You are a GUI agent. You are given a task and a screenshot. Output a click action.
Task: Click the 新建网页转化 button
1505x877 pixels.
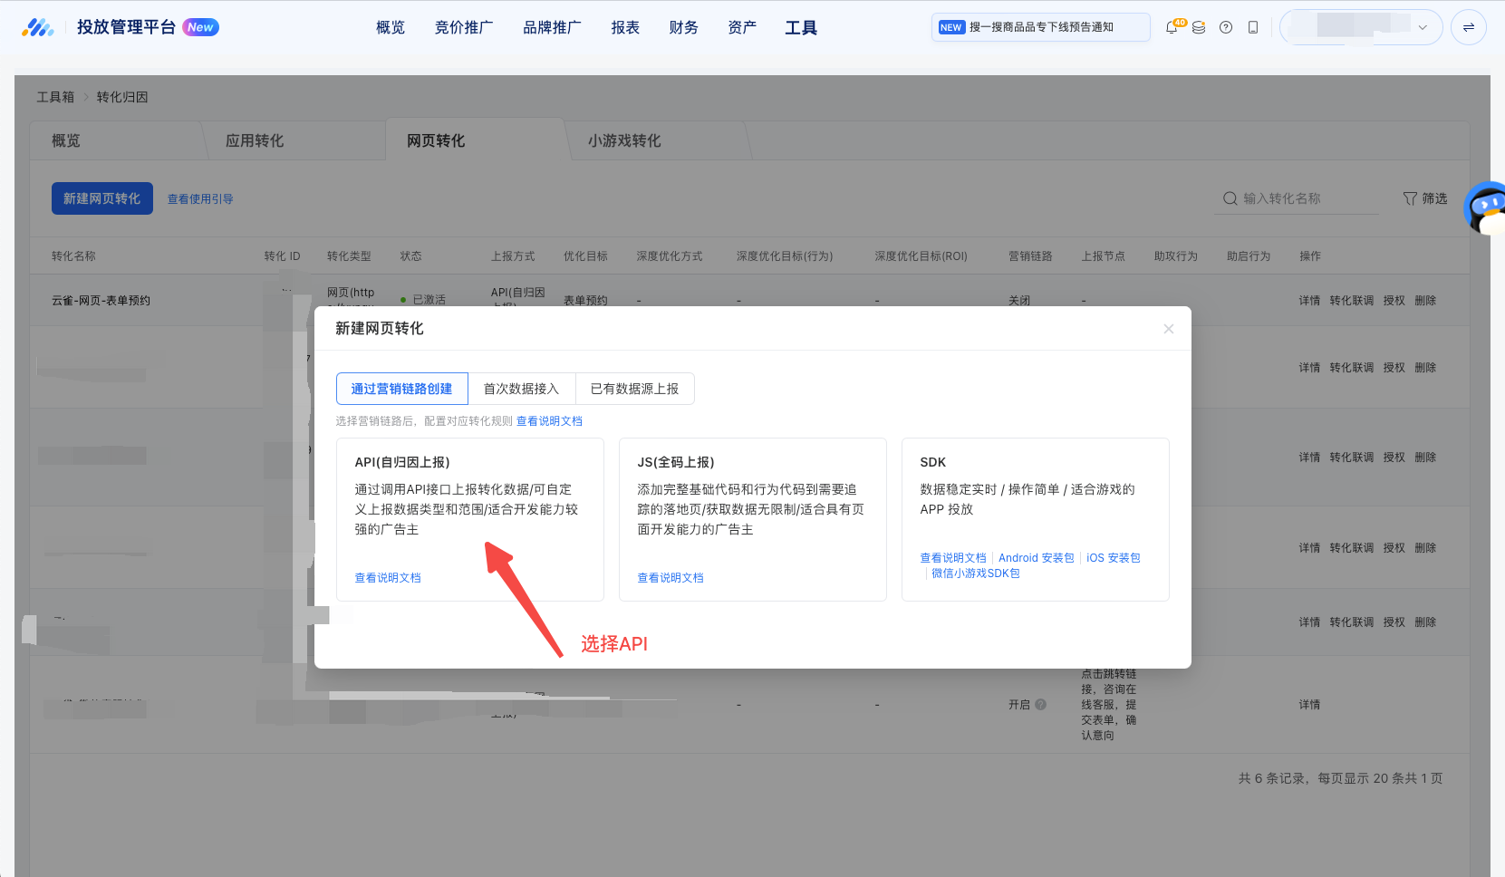tap(101, 198)
